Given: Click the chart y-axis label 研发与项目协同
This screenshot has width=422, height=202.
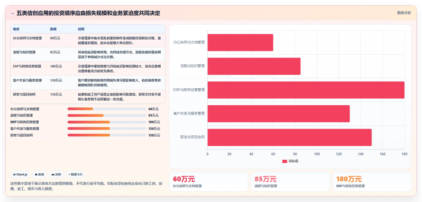Looking at the screenshot, I should click(192, 137).
